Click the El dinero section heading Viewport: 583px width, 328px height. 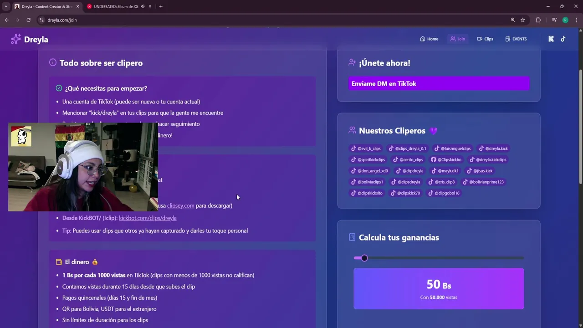pyautogui.click(x=77, y=262)
